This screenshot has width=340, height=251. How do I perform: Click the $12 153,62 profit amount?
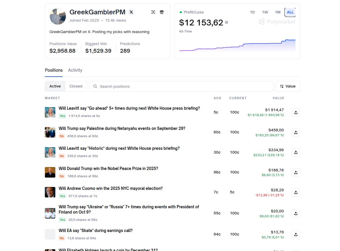tap(201, 23)
